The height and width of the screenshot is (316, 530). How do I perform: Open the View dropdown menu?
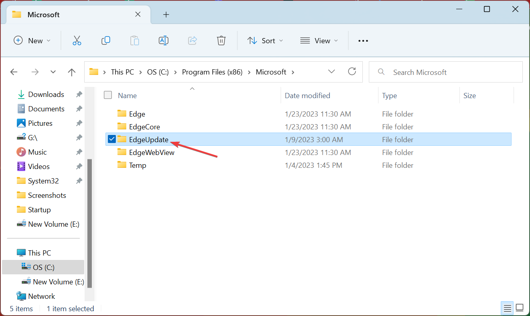(319, 40)
